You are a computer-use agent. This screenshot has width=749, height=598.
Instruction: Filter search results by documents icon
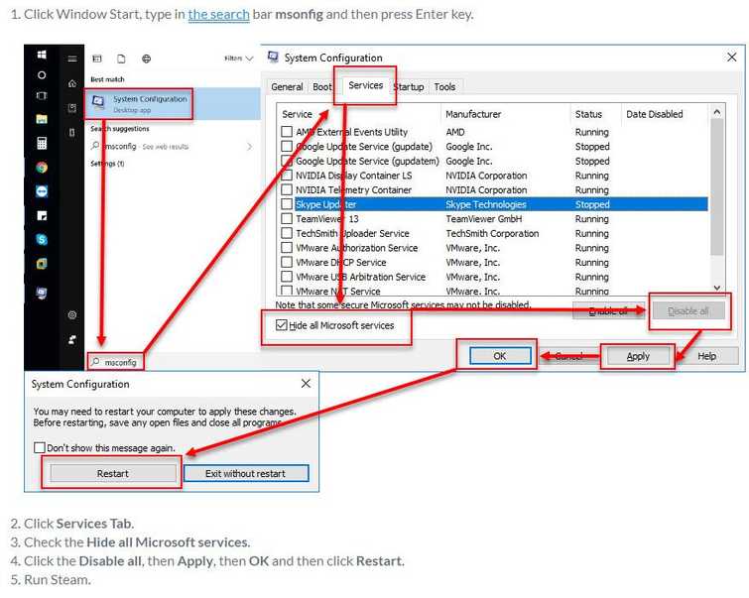tap(121, 59)
